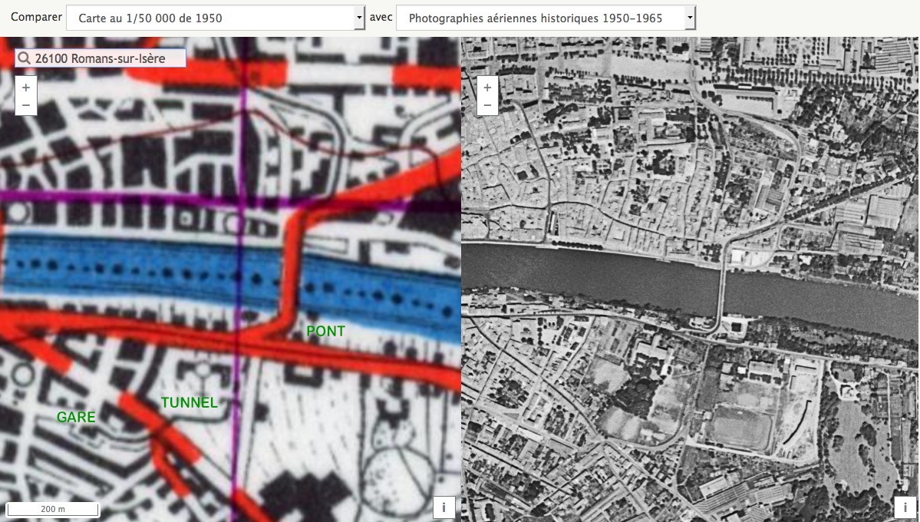Zoom out on the aerial photo panel
Screen dimensions: 920x522
pos(487,106)
